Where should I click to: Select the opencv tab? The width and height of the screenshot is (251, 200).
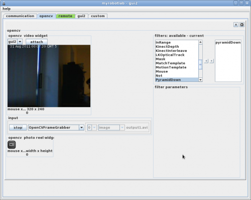(46, 16)
